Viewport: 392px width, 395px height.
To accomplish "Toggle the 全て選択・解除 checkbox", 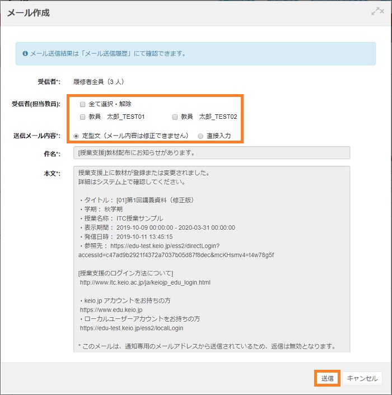I will [x=83, y=104].
